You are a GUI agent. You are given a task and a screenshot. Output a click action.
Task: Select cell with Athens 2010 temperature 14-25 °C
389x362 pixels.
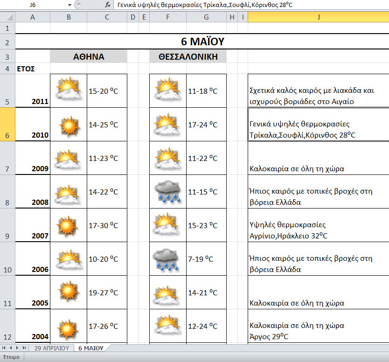pyautogui.click(x=107, y=124)
